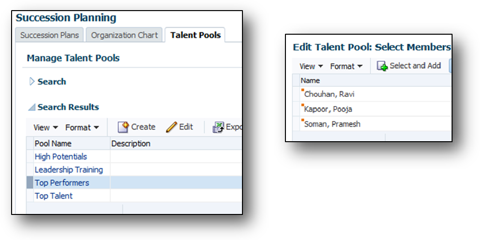482x240 pixels.
Task: Select the Talent Pools tab
Action: coord(195,35)
